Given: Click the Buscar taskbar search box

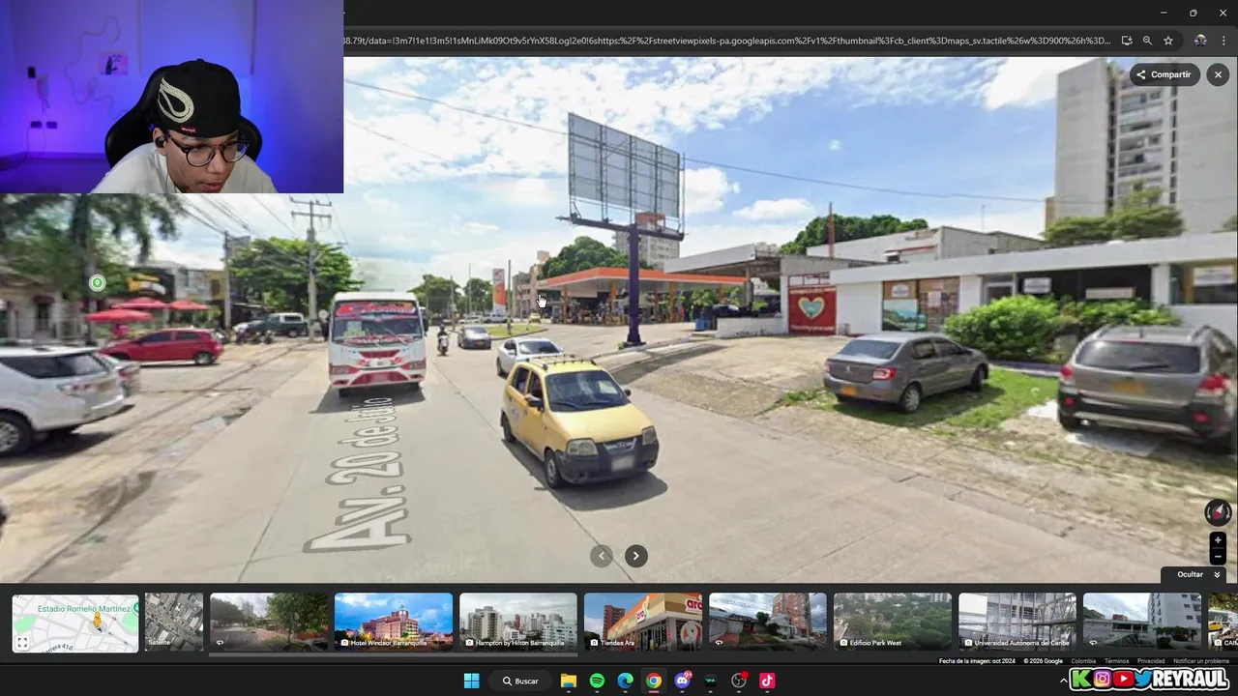Looking at the screenshot, I should coord(519,681).
